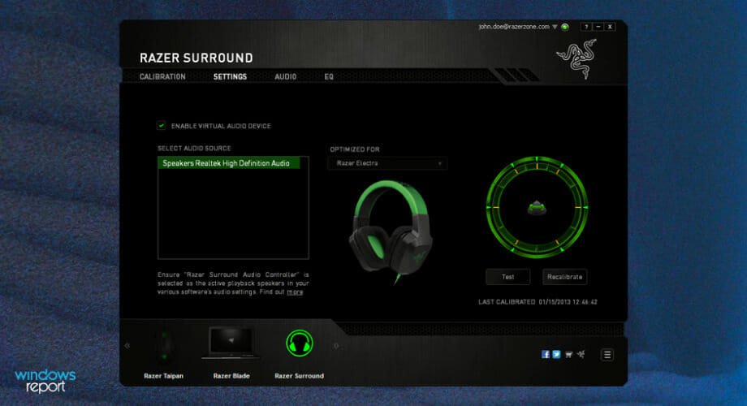Open the Calibration tab
747x406 pixels.
[162, 76]
